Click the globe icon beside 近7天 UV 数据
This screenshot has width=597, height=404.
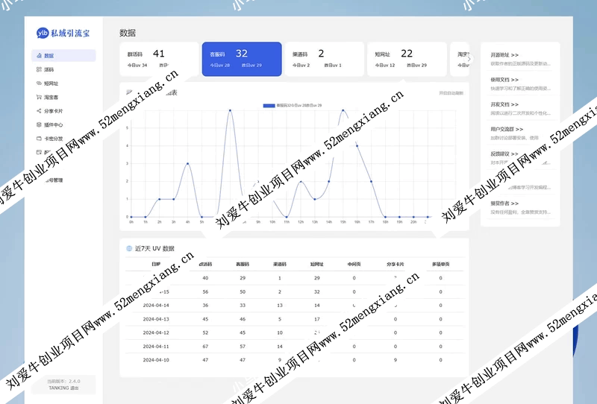point(129,248)
